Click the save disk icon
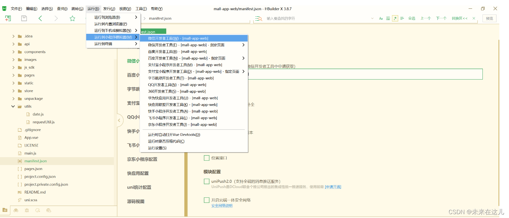This screenshot has width=509, height=218. coord(24,18)
